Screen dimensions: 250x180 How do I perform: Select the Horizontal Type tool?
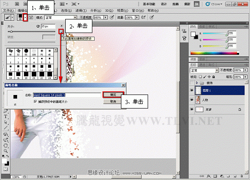(6, 117)
